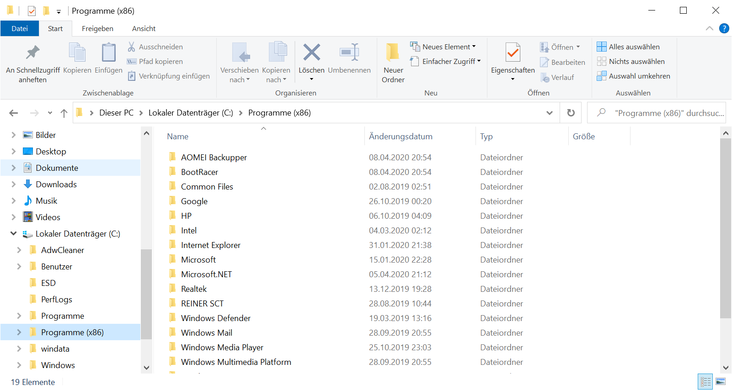
Task: Open Verschieben nach dropdown
Action: point(240,63)
